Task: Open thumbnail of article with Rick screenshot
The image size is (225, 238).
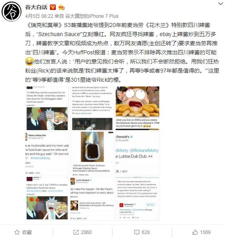Action: [92, 108]
